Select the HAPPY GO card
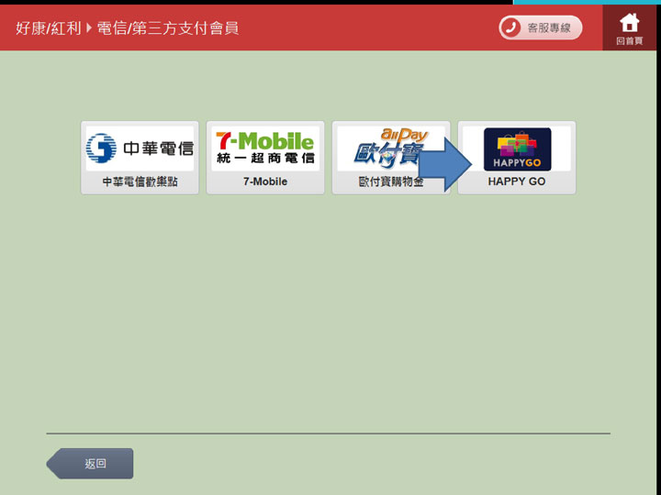The width and height of the screenshot is (661, 495). 516,158
